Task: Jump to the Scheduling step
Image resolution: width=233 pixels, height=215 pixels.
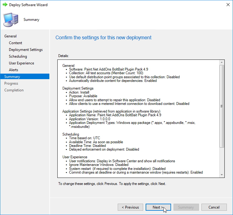Action: pyautogui.click(x=18, y=56)
